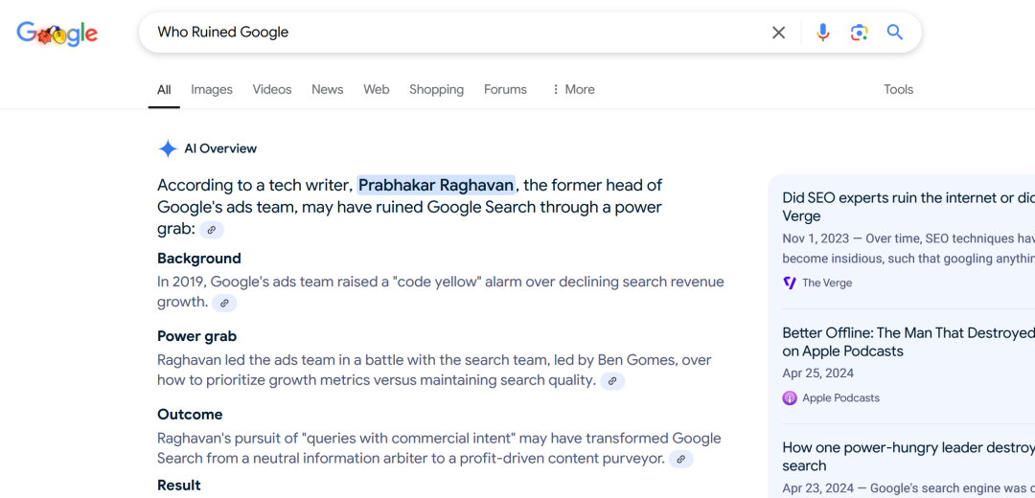The width and height of the screenshot is (1035, 498).
Task: Click the AI Overview sparkle icon
Action: (x=168, y=148)
